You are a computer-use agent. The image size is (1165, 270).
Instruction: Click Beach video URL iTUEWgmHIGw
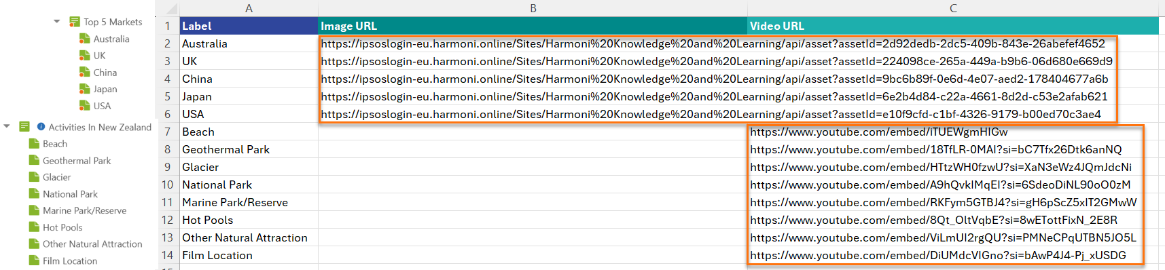[879, 132]
